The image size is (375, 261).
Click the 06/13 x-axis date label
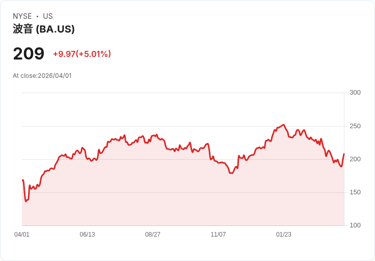click(x=87, y=235)
